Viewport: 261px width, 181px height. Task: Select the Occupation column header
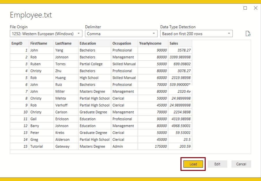125,43
